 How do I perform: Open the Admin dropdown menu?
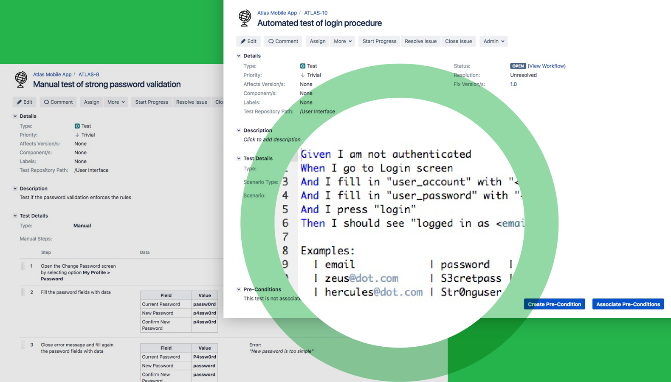coord(493,41)
